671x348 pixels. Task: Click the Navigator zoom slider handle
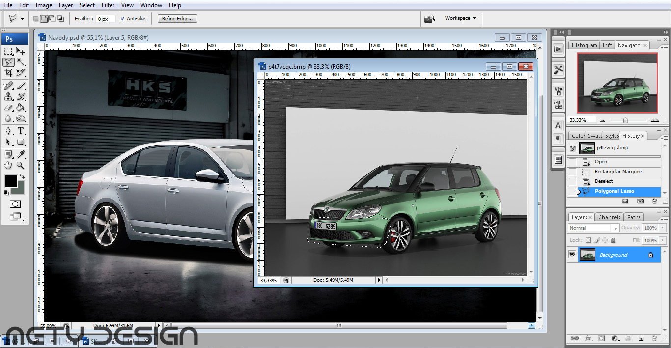[625, 120]
